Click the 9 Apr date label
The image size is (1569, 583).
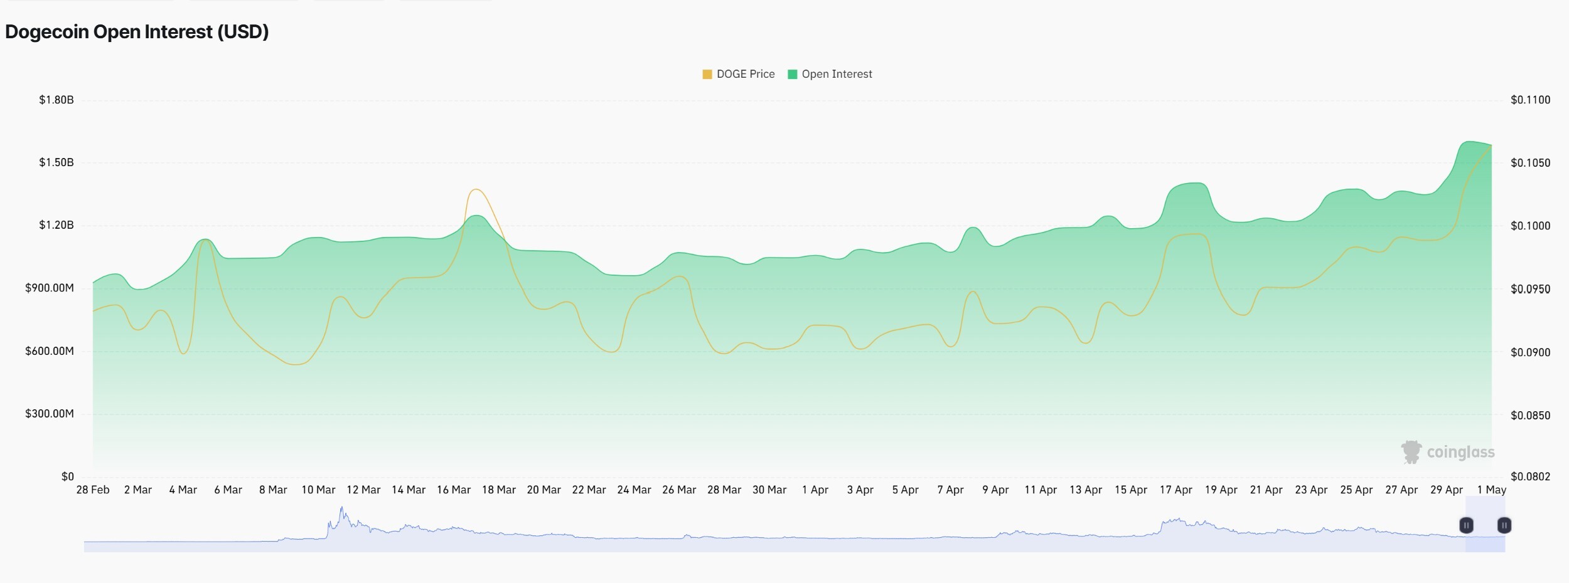pos(996,490)
